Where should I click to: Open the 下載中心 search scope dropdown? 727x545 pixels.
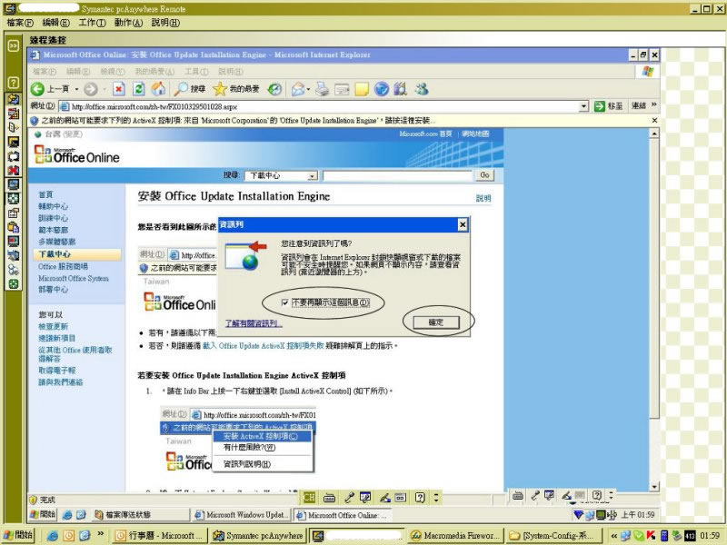313,175
